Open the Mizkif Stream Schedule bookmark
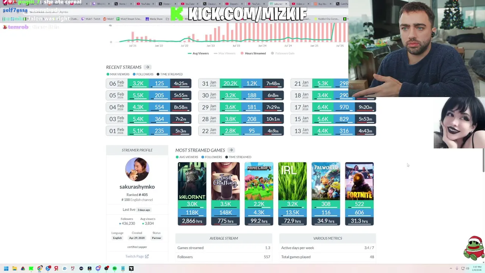This screenshot has width=485, height=273. click(x=128, y=19)
